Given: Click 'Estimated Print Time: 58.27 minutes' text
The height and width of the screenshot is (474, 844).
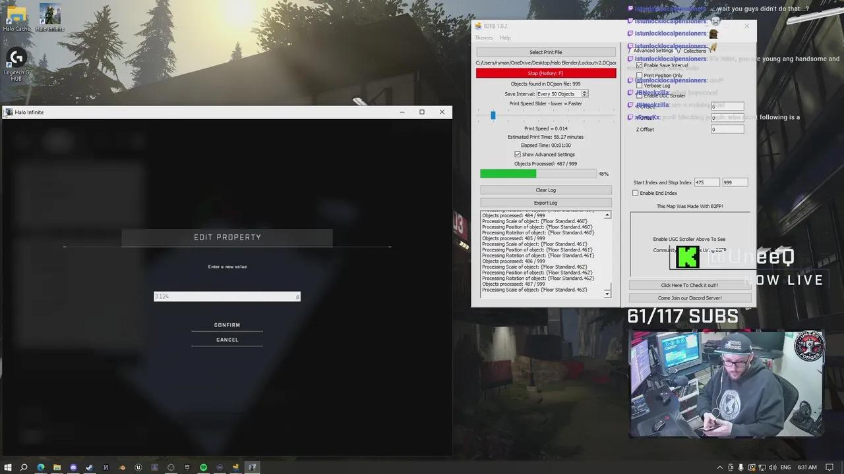Looking at the screenshot, I should coord(545,137).
